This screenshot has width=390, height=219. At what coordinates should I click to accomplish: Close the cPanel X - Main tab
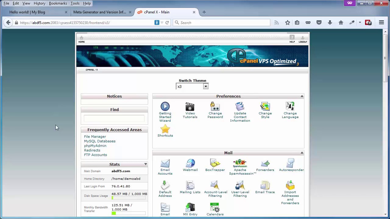click(194, 12)
